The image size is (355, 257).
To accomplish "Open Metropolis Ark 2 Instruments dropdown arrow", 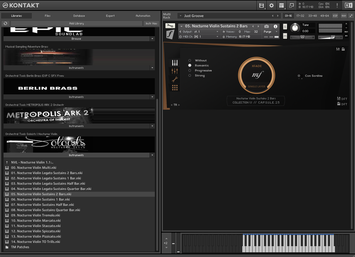I will [x=152, y=126].
